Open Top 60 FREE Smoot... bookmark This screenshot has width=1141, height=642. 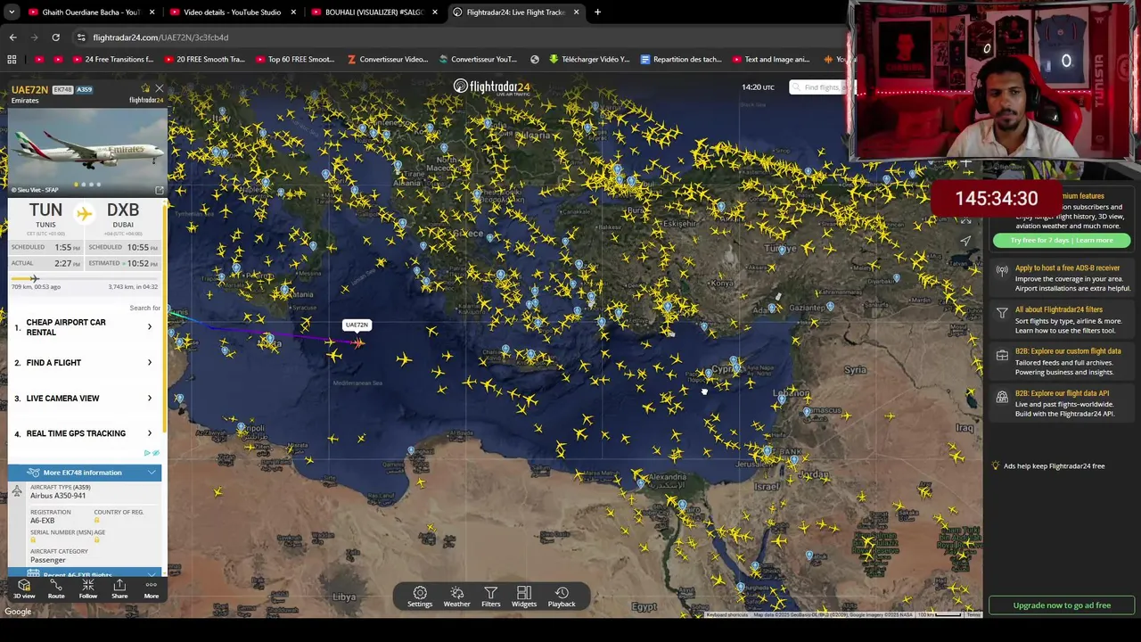pyautogui.click(x=295, y=60)
